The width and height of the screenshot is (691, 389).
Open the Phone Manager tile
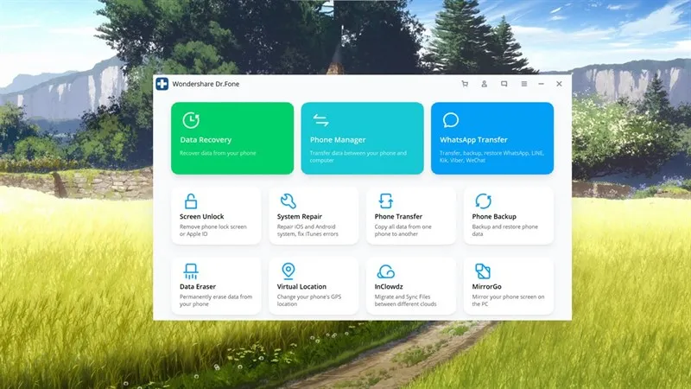pyautogui.click(x=362, y=137)
